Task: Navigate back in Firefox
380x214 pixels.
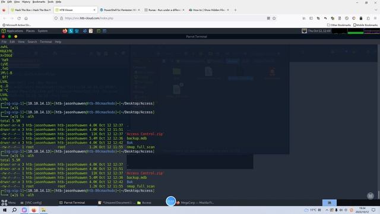Action: click(x=4, y=18)
